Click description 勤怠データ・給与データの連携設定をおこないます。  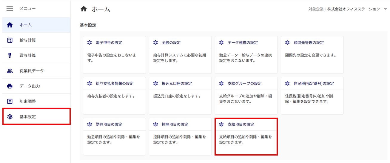[x=246, y=58]
